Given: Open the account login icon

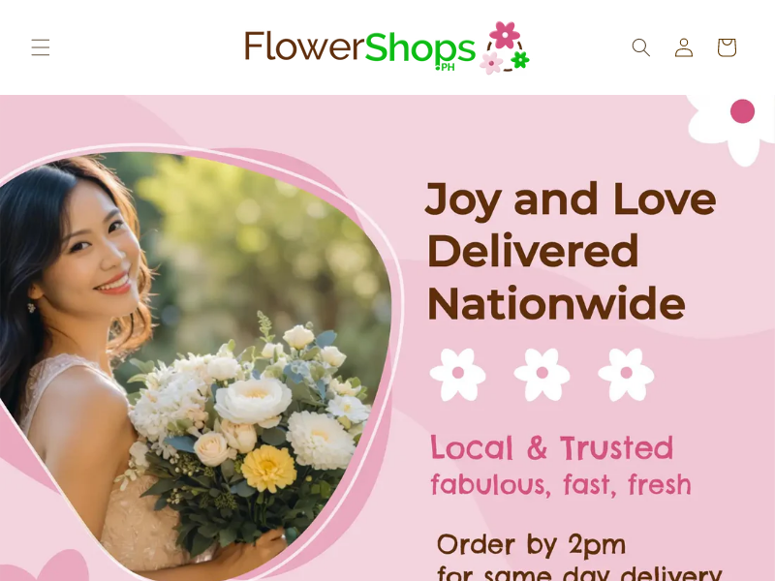Looking at the screenshot, I should point(684,47).
